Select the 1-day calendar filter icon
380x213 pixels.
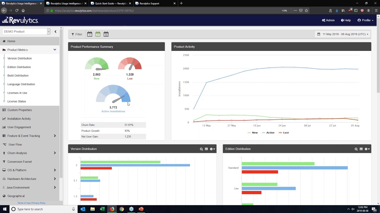tap(90, 34)
